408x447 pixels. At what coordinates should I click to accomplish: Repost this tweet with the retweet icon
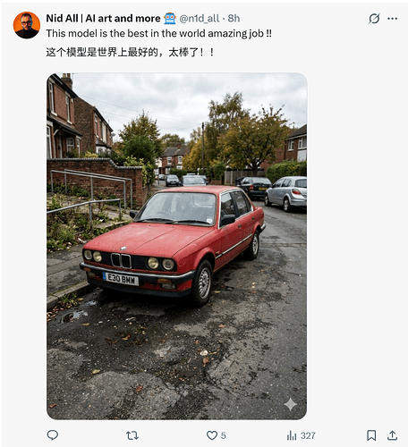click(x=132, y=435)
